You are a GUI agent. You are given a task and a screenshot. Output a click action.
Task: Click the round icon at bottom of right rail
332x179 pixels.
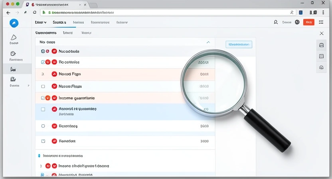click(x=321, y=68)
